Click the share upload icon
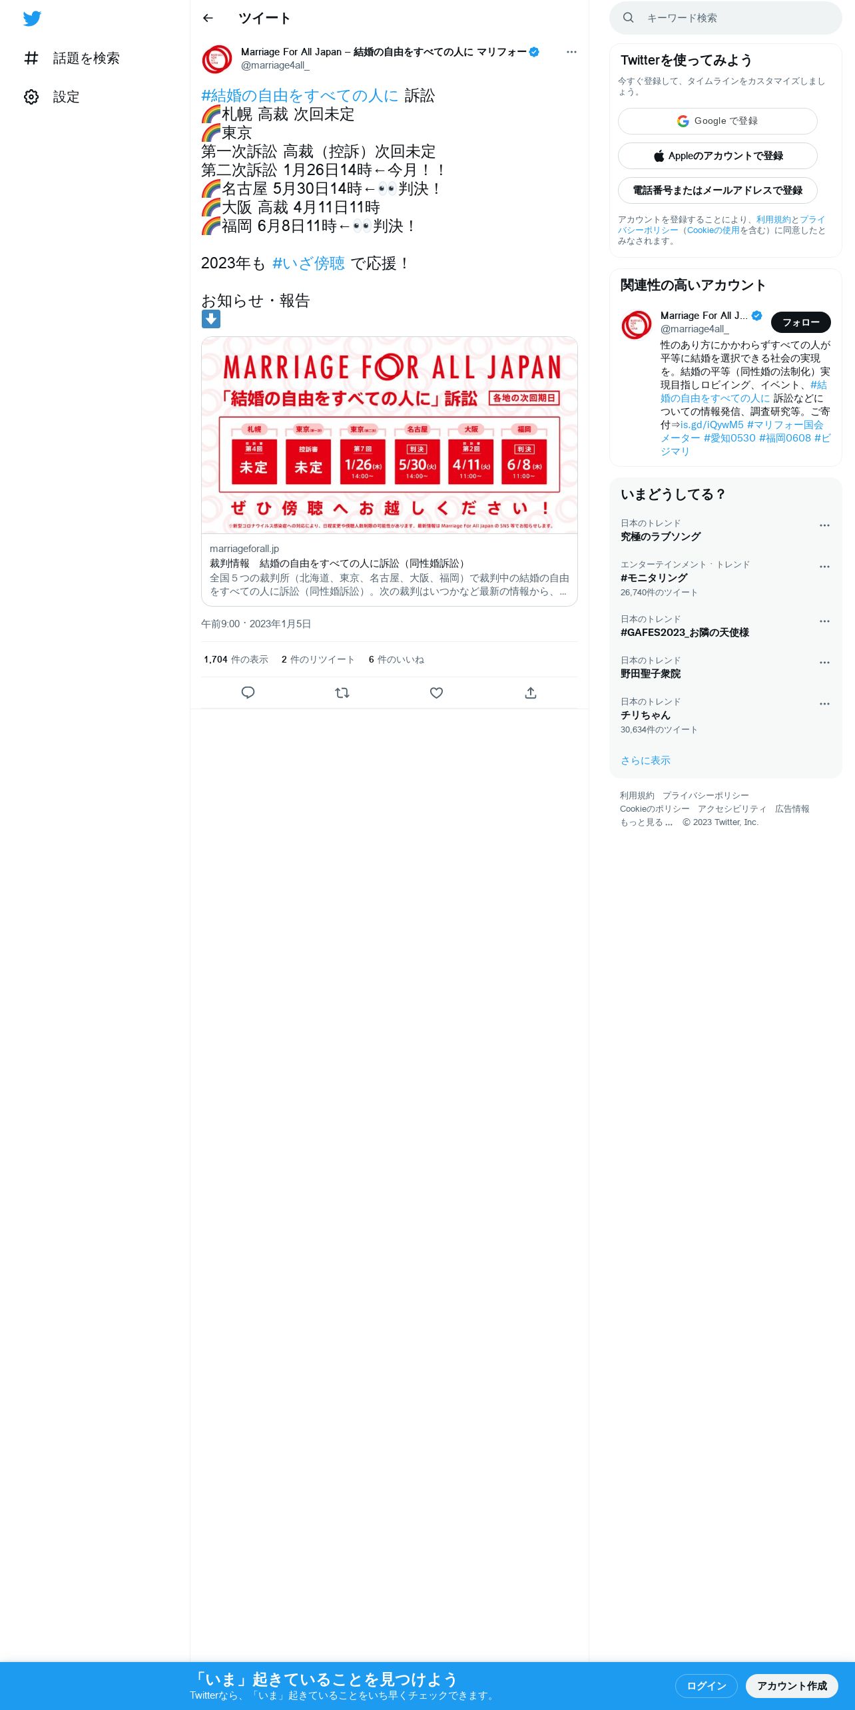Viewport: 855px width, 1710px height. [x=531, y=693]
